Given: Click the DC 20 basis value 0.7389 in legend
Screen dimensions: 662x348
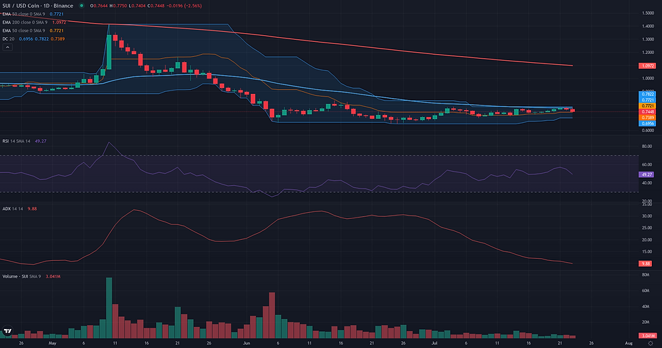Looking at the screenshot, I should 58,39.
